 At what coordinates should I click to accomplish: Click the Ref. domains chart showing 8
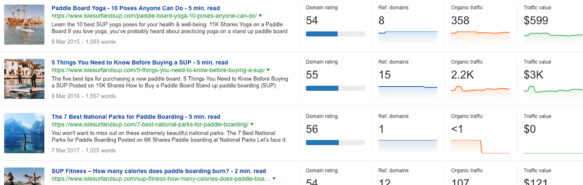408,37
